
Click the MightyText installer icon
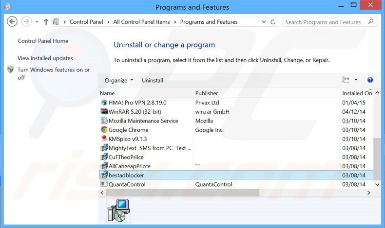(x=104, y=148)
